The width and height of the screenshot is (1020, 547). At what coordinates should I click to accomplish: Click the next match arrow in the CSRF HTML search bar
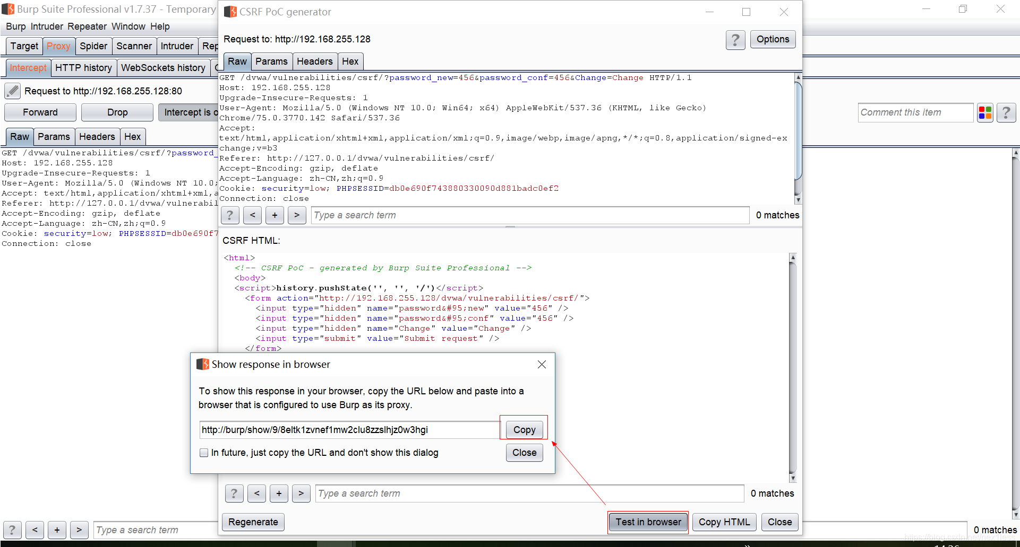[301, 493]
